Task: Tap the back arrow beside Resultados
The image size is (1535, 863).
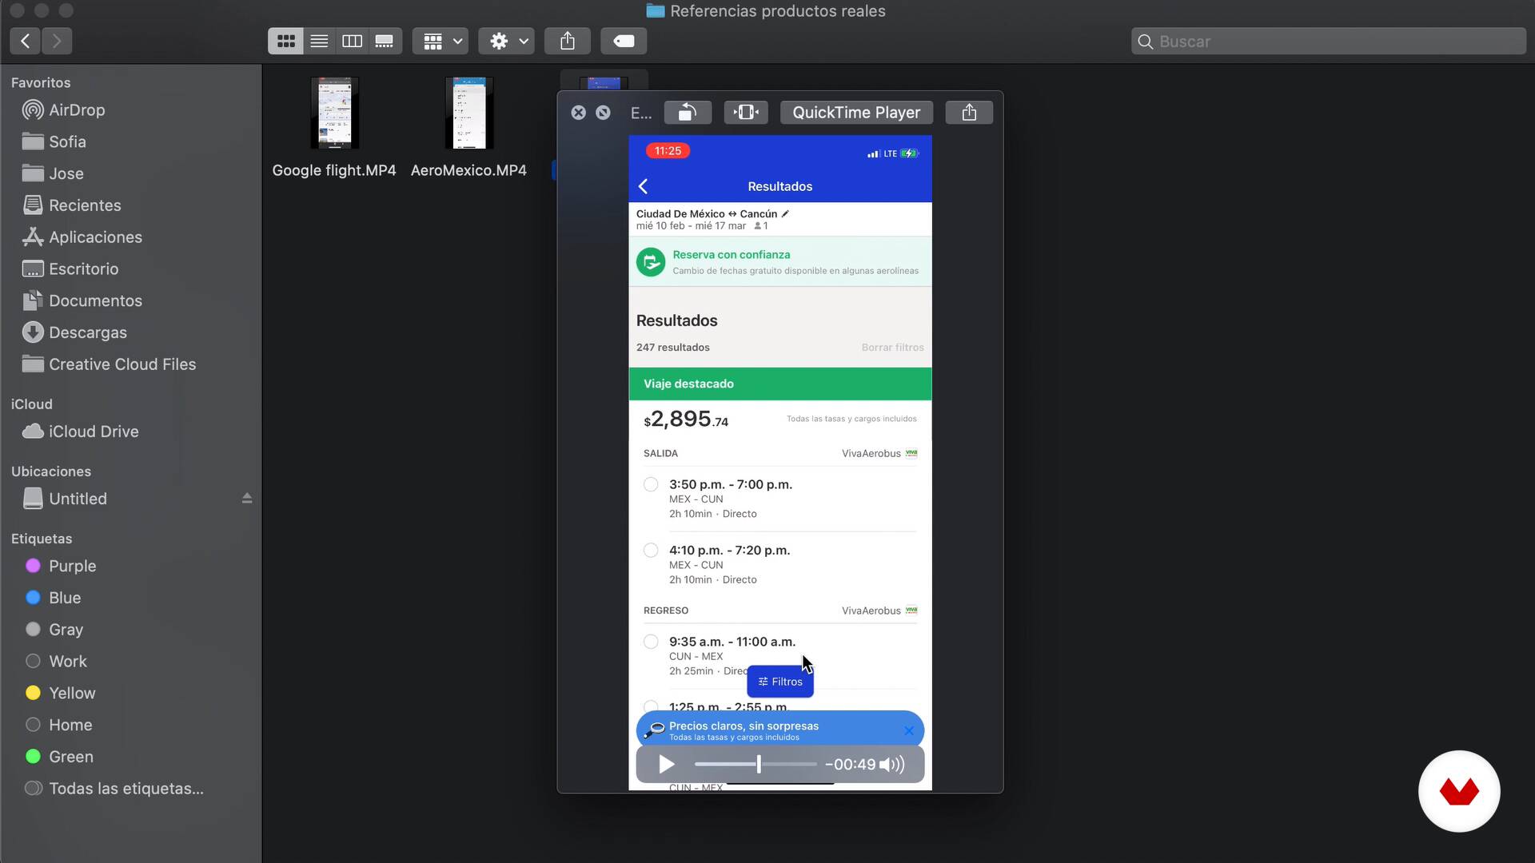Action: 644,186
